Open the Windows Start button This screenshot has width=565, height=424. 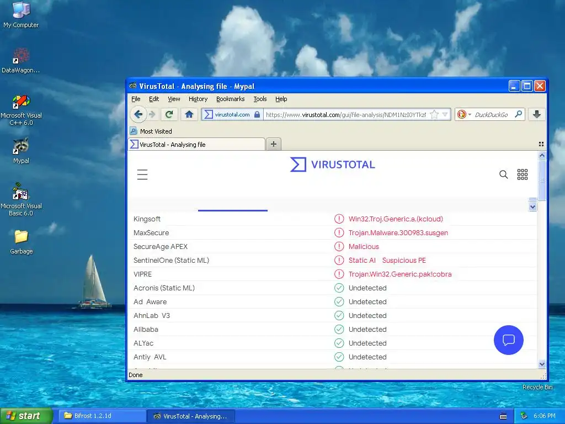[26, 416]
